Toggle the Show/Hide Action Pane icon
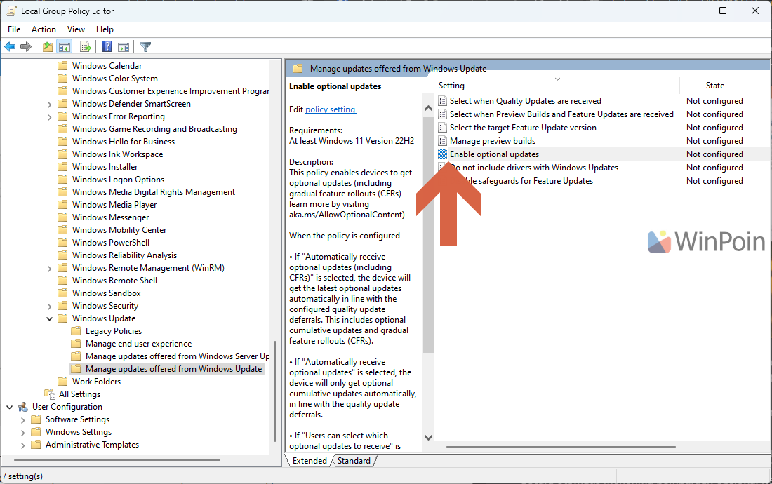772x484 pixels. [x=124, y=47]
